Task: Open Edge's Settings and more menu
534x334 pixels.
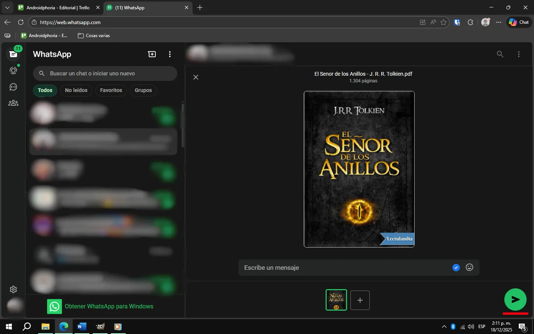Action: tap(499, 22)
